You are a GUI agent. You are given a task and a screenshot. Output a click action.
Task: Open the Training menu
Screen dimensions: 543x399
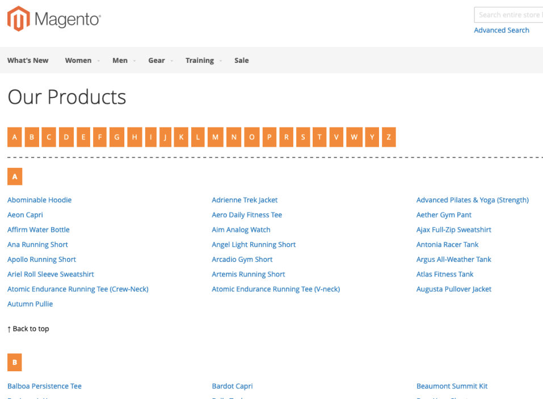click(x=200, y=60)
